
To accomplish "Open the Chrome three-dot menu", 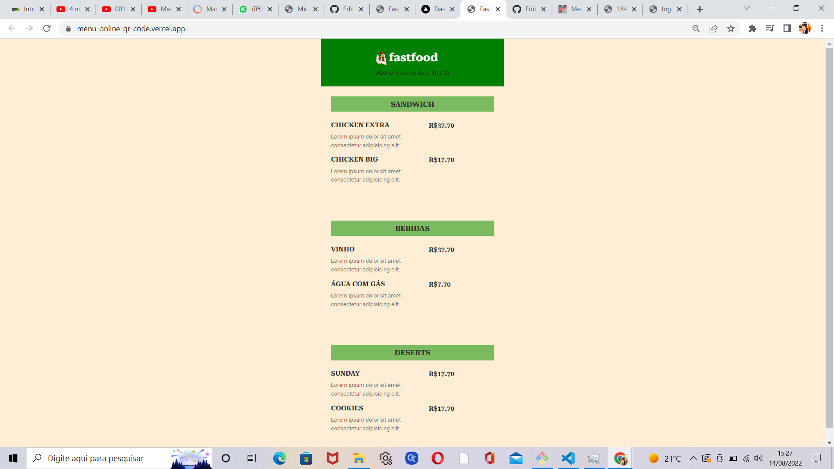I will point(822,29).
